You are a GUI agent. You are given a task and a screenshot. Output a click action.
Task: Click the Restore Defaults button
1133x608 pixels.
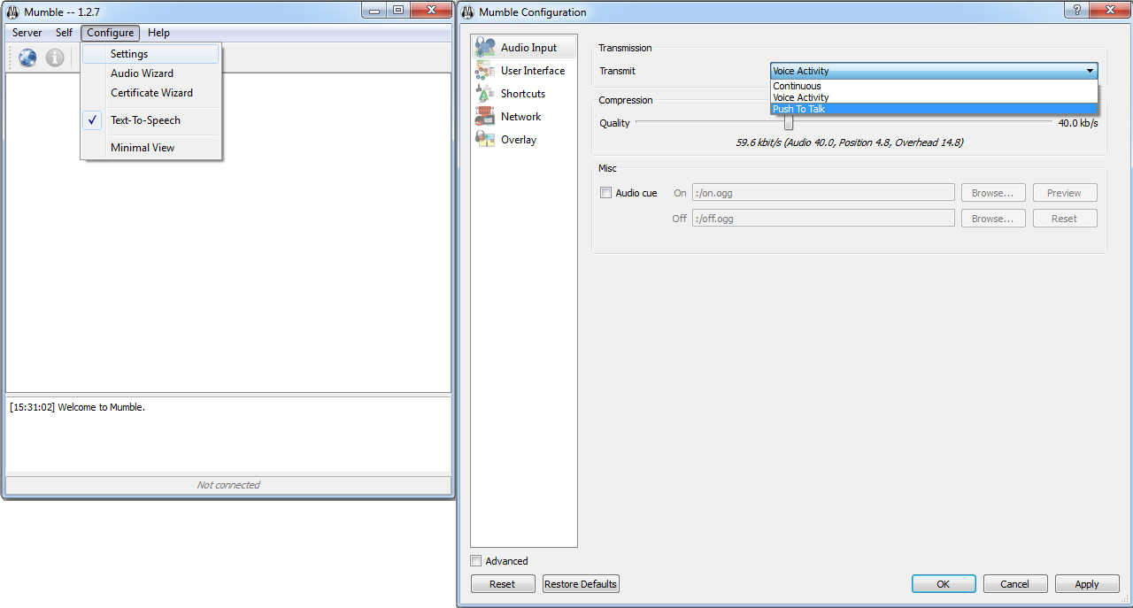(x=581, y=584)
